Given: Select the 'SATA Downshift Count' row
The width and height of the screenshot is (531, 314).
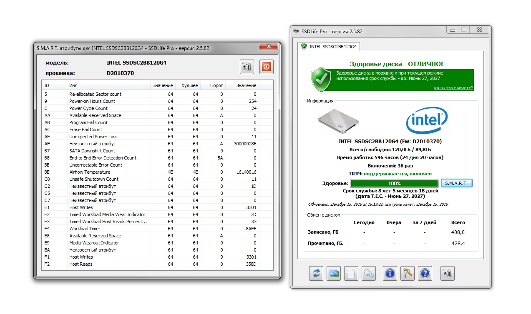Looking at the screenshot, I should coord(158,151).
